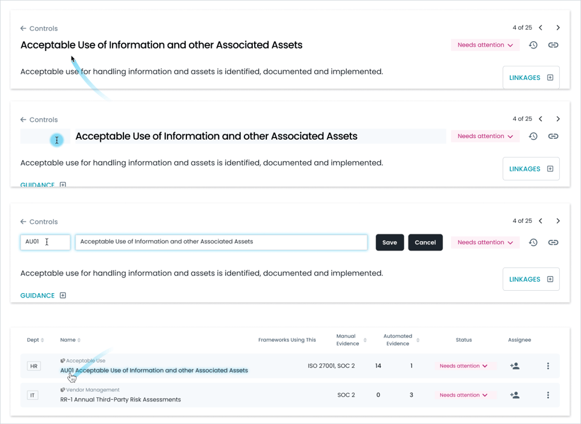
Task: Open the assign user icon in the HR row
Action: pos(514,366)
